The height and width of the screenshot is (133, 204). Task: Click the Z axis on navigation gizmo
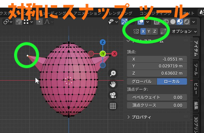[x=103, y=42]
